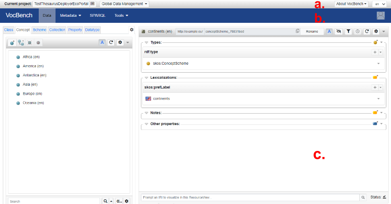Screen dimensions: 391x204
Task: Open dropdown arrow next to rdf:type plus
Action: (381, 52)
